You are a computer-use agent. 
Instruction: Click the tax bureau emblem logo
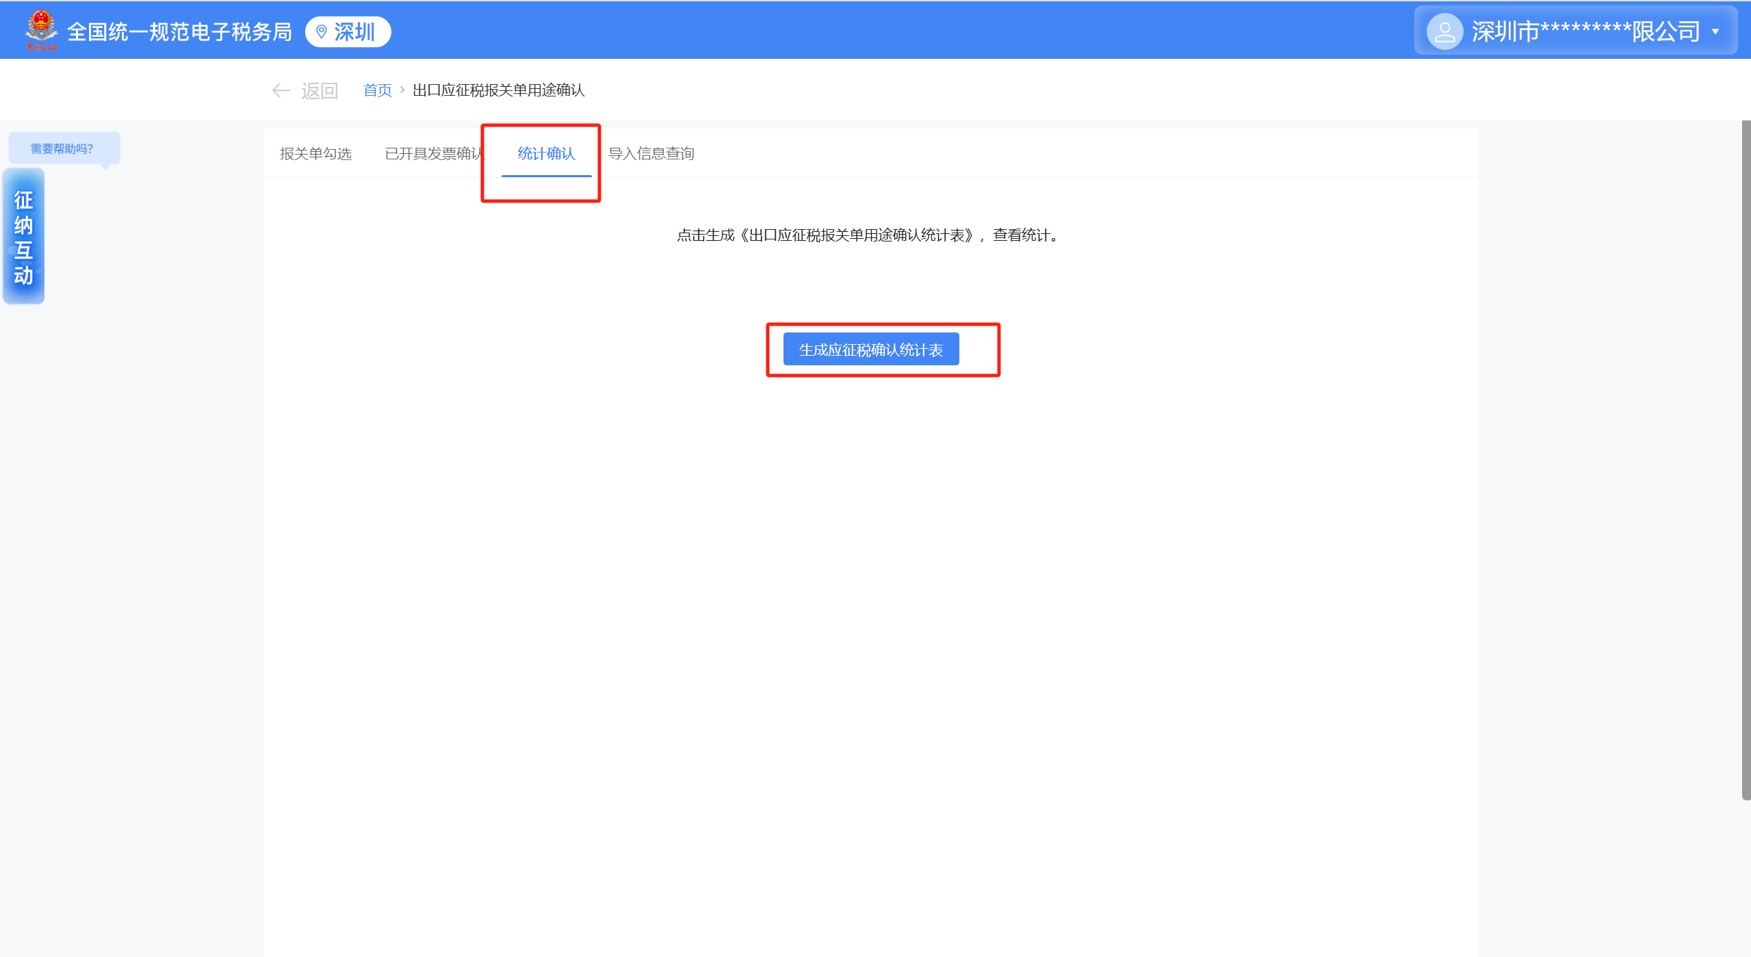click(x=41, y=31)
